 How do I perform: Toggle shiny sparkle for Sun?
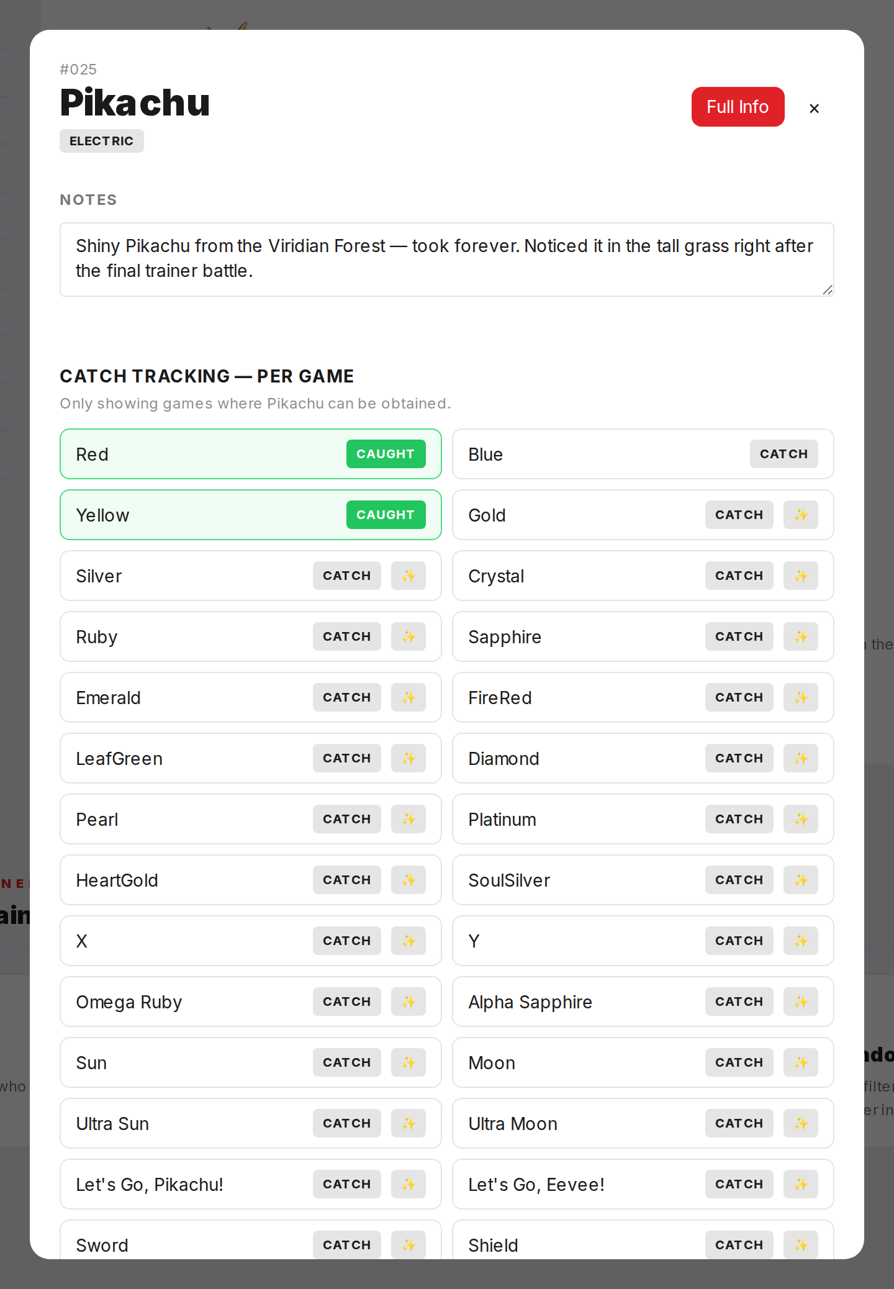[408, 1062]
